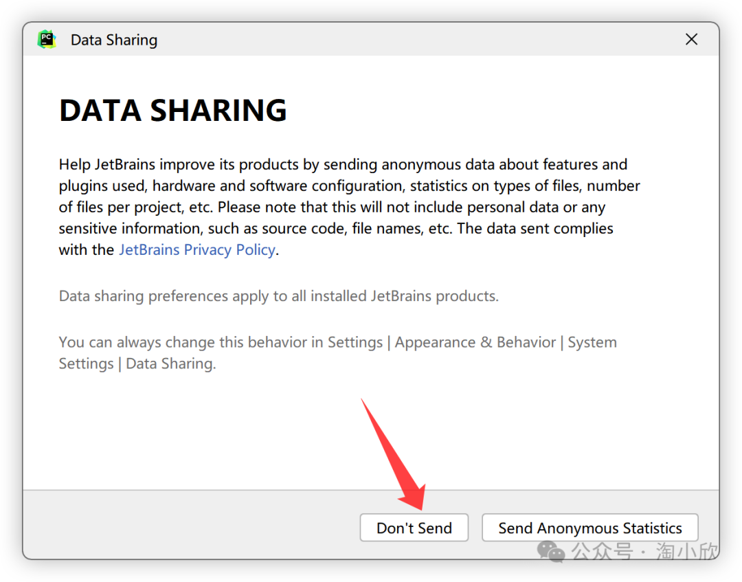The height and width of the screenshot is (582, 742).
Task: Click the 'Data Sharing' window title text
Action: click(114, 41)
